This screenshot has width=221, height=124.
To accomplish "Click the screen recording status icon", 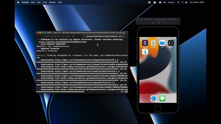I will coord(149,2).
